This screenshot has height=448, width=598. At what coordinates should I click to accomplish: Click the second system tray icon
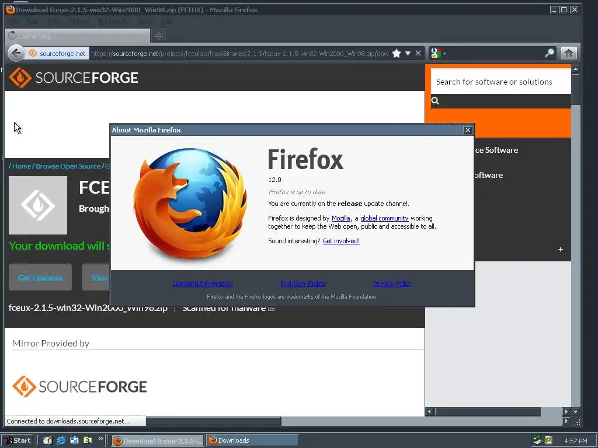click(x=548, y=440)
